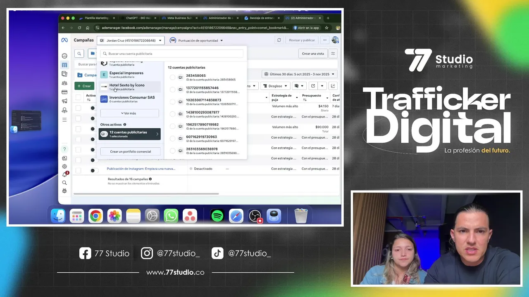Image resolution: width=529 pixels, height=297 pixels.
Task: Select ad account 1962517890719982 radio button
Action: 173,126
